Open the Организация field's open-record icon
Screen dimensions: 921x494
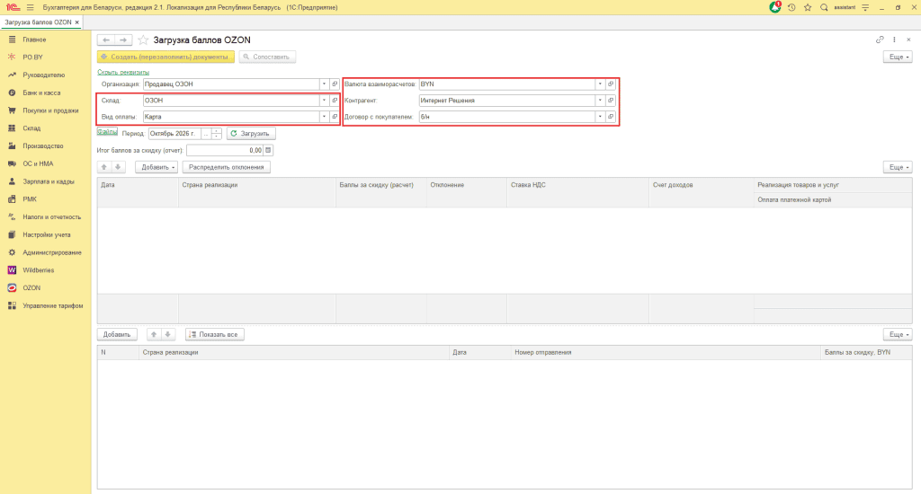[x=335, y=84]
